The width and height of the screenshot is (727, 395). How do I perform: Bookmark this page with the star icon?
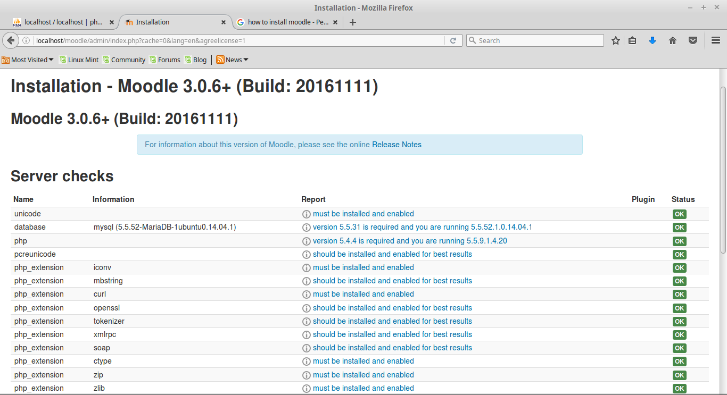click(616, 40)
